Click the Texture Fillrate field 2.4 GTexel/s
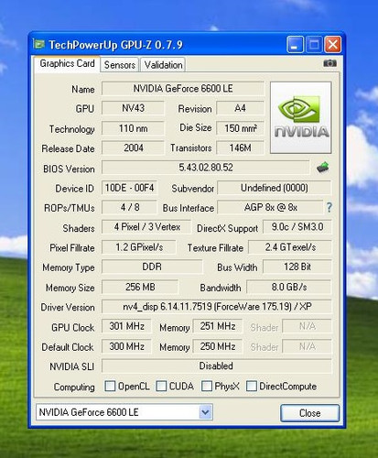The height and width of the screenshot is (458, 378). tap(290, 247)
